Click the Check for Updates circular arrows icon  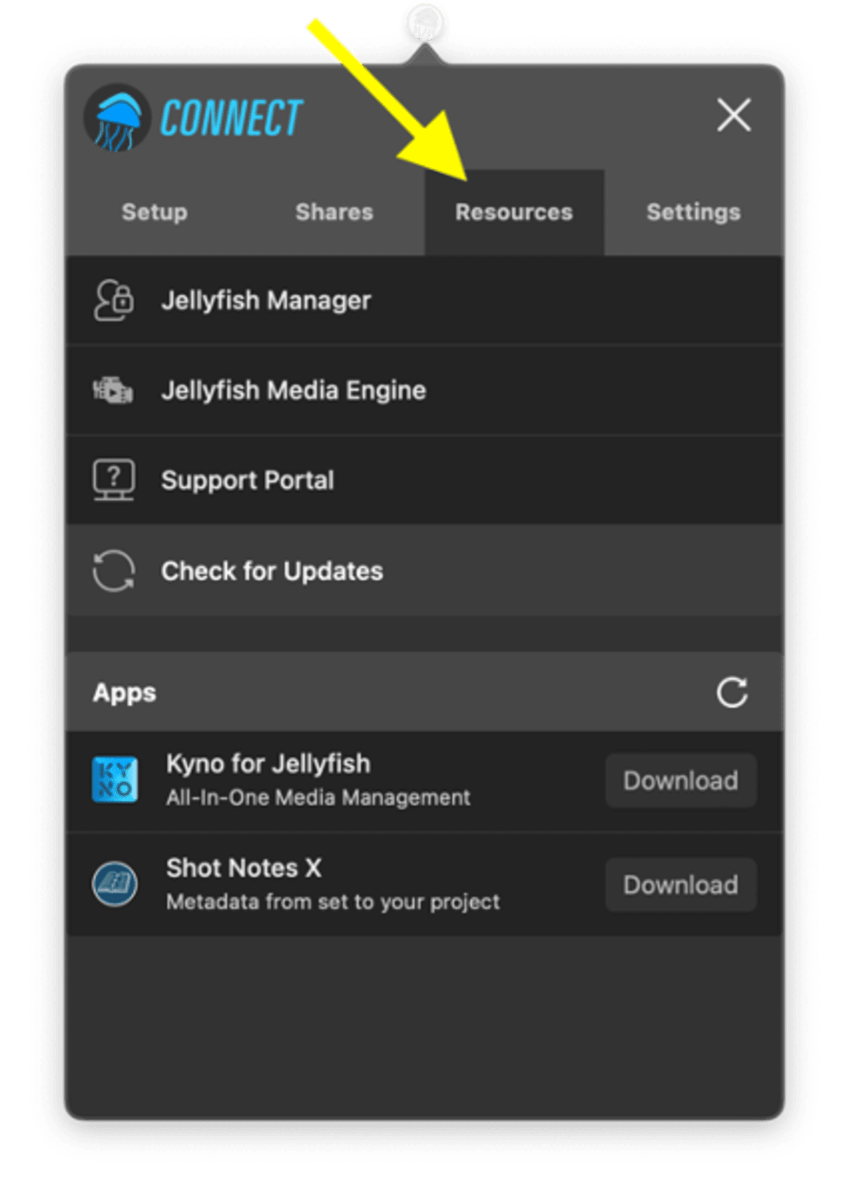113,570
